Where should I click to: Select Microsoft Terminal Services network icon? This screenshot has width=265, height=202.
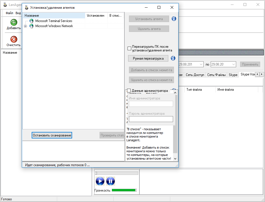(x=31, y=21)
